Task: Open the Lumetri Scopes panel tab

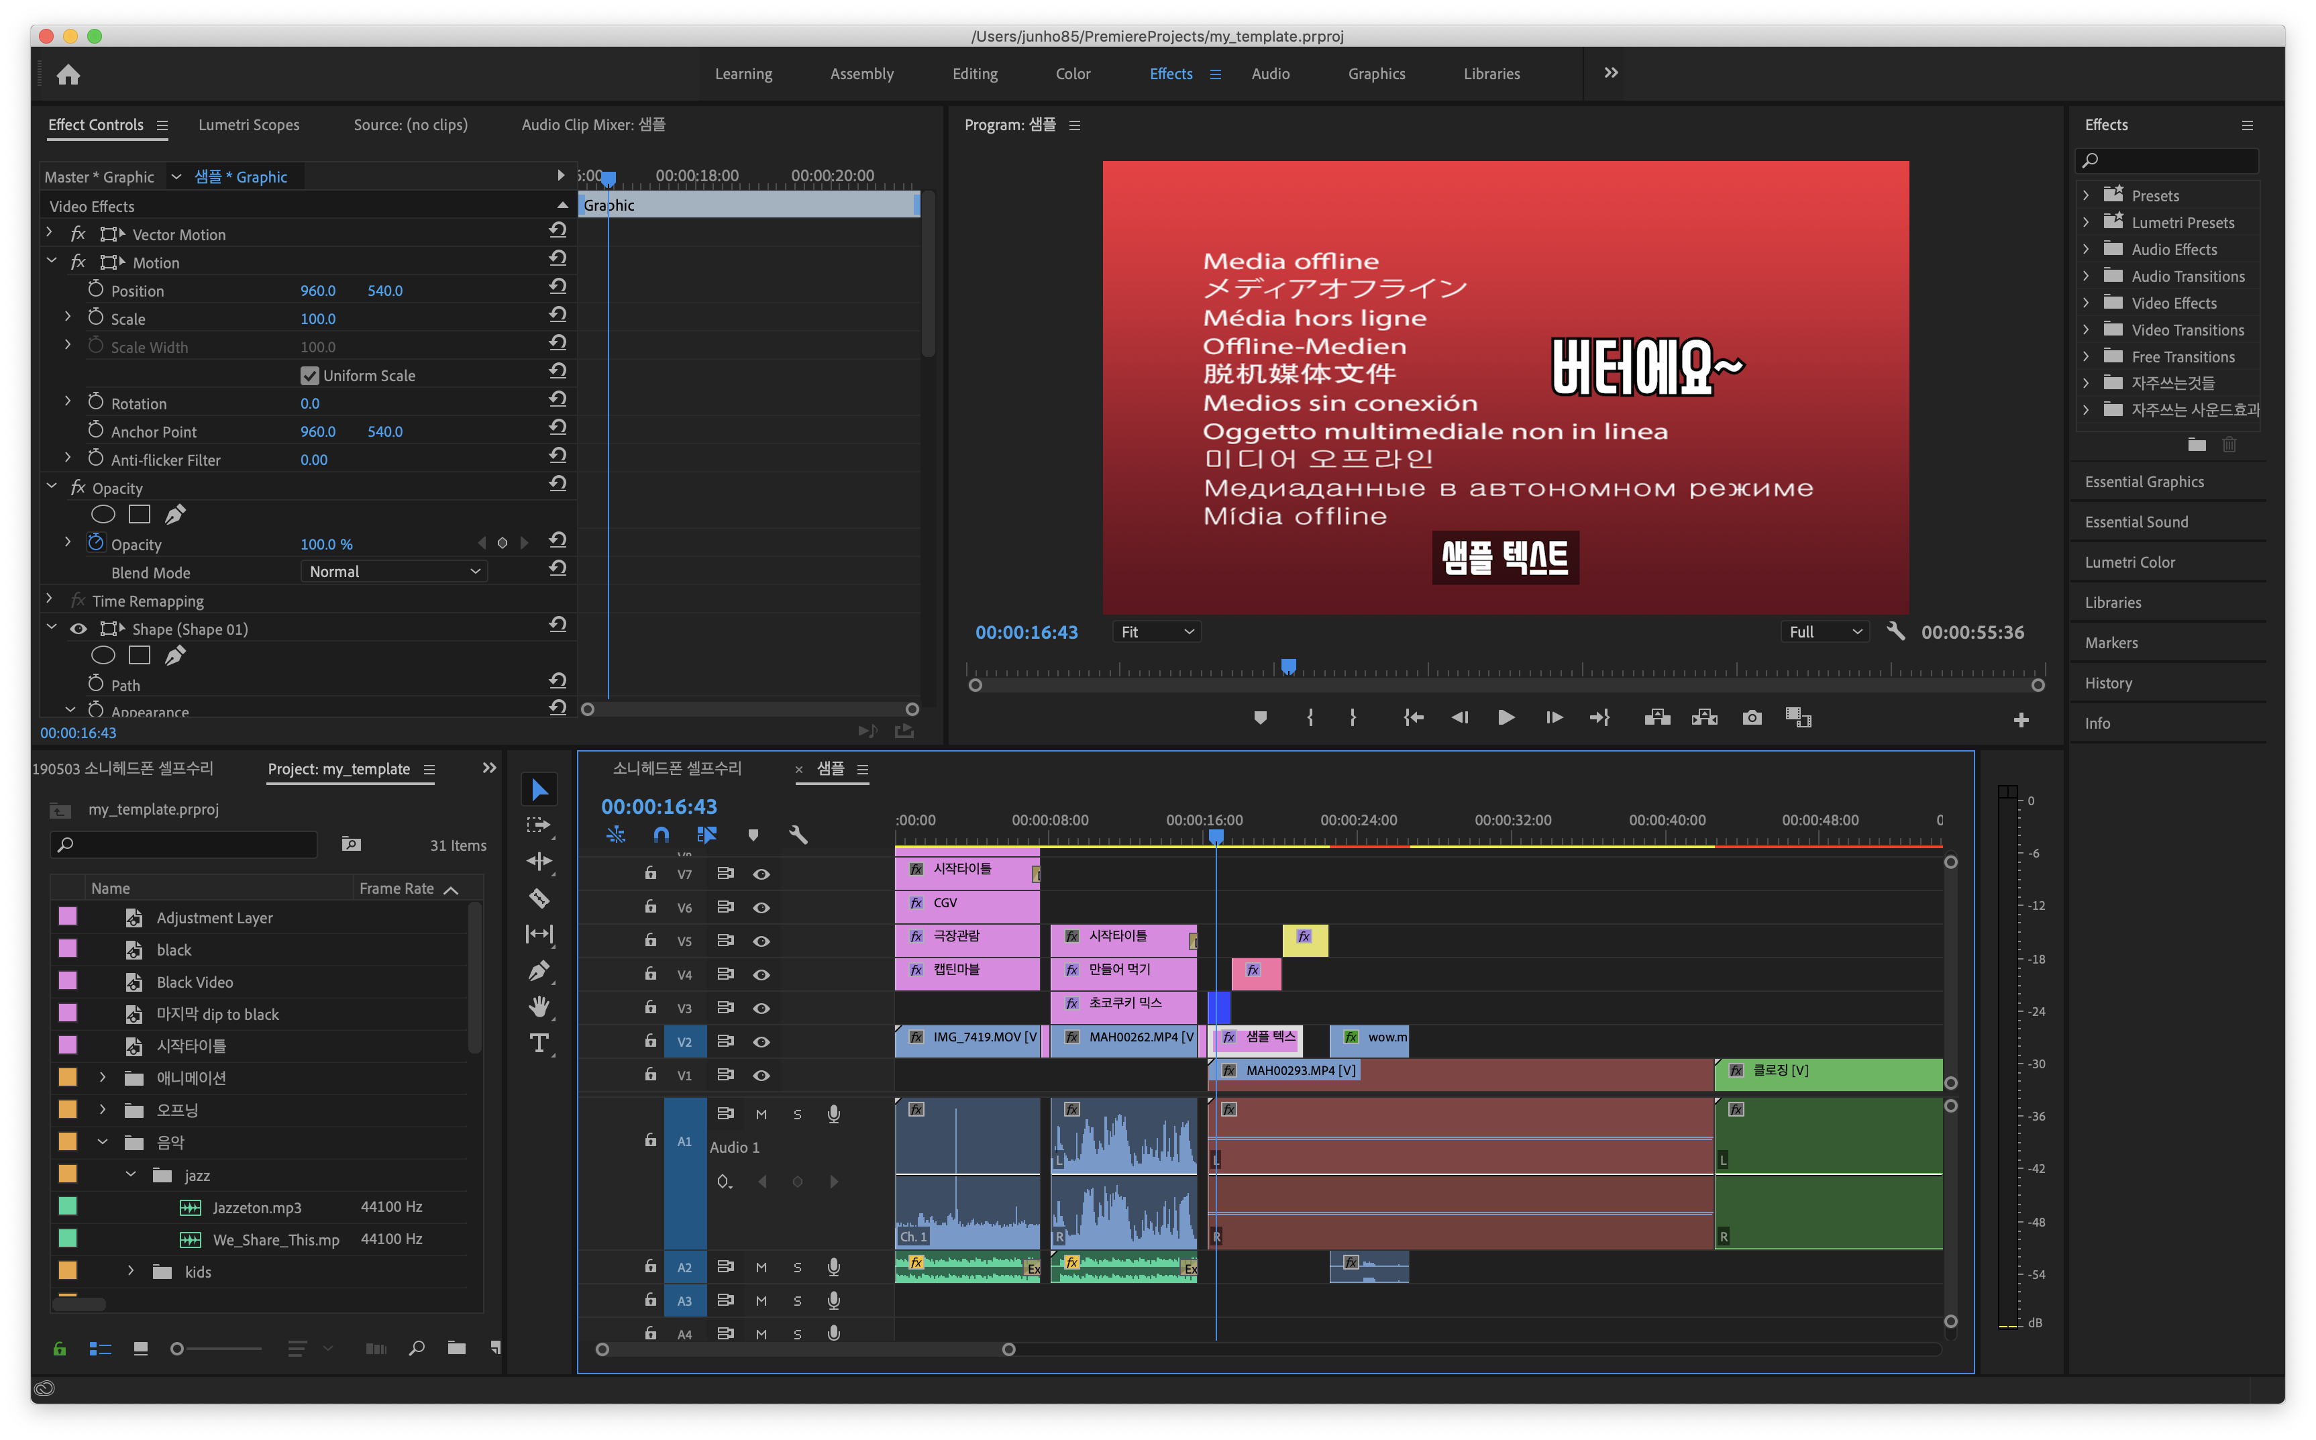Action: (248, 125)
